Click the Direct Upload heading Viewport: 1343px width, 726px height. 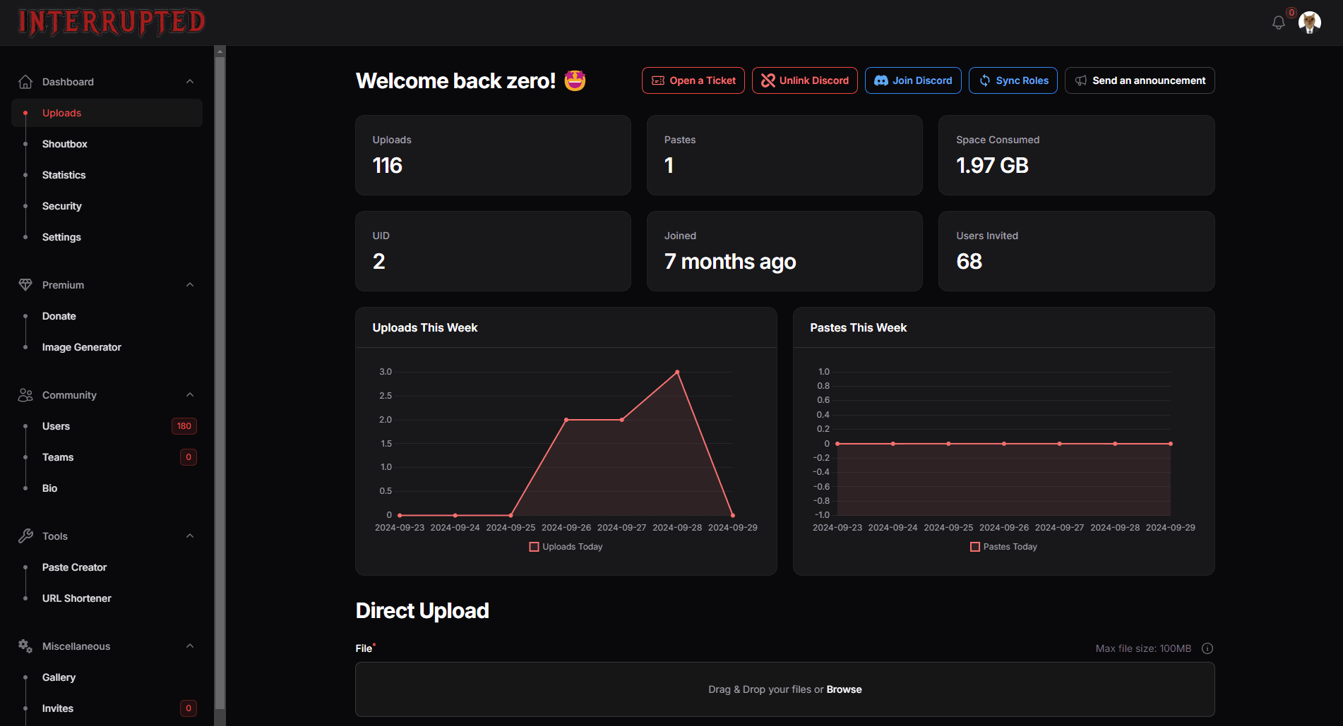pos(422,610)
